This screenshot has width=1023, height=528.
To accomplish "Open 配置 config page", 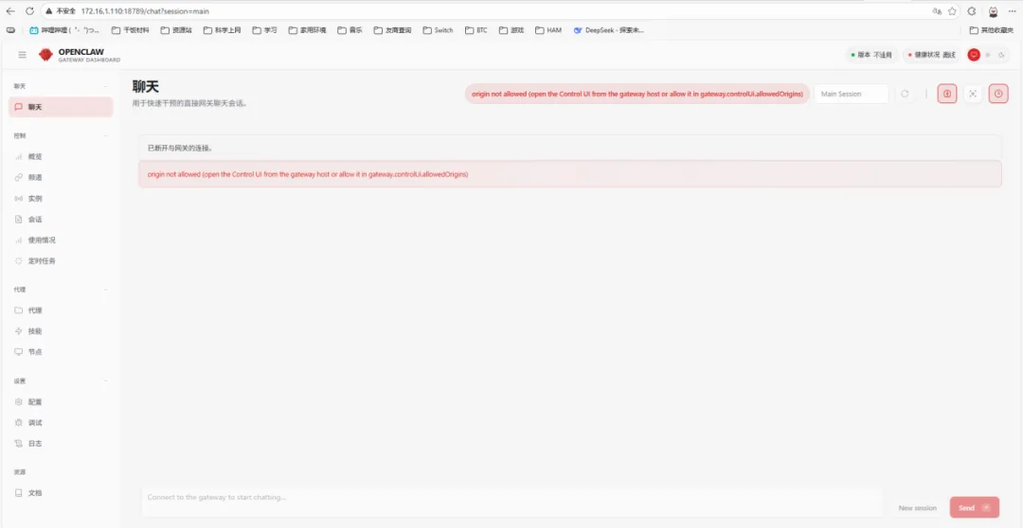I will (x=61, y=402).
